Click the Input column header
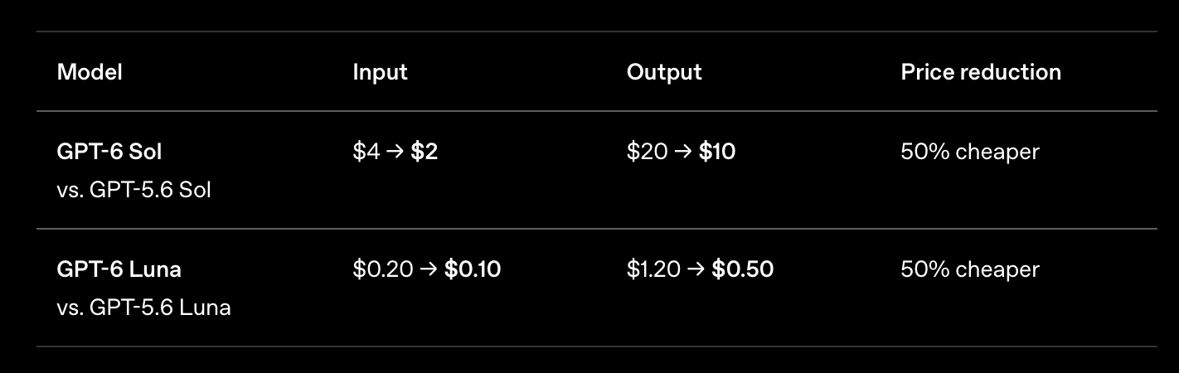1179x373 pixels. click(380, 72)
